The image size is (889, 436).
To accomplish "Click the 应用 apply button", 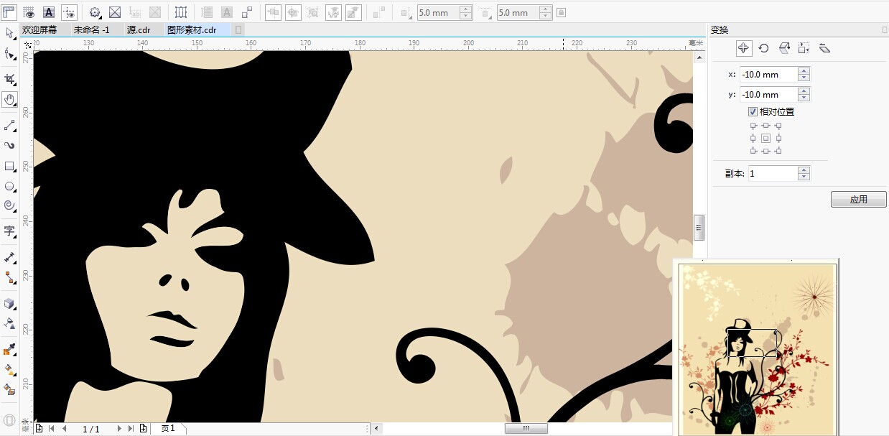I will pos(858,200).
